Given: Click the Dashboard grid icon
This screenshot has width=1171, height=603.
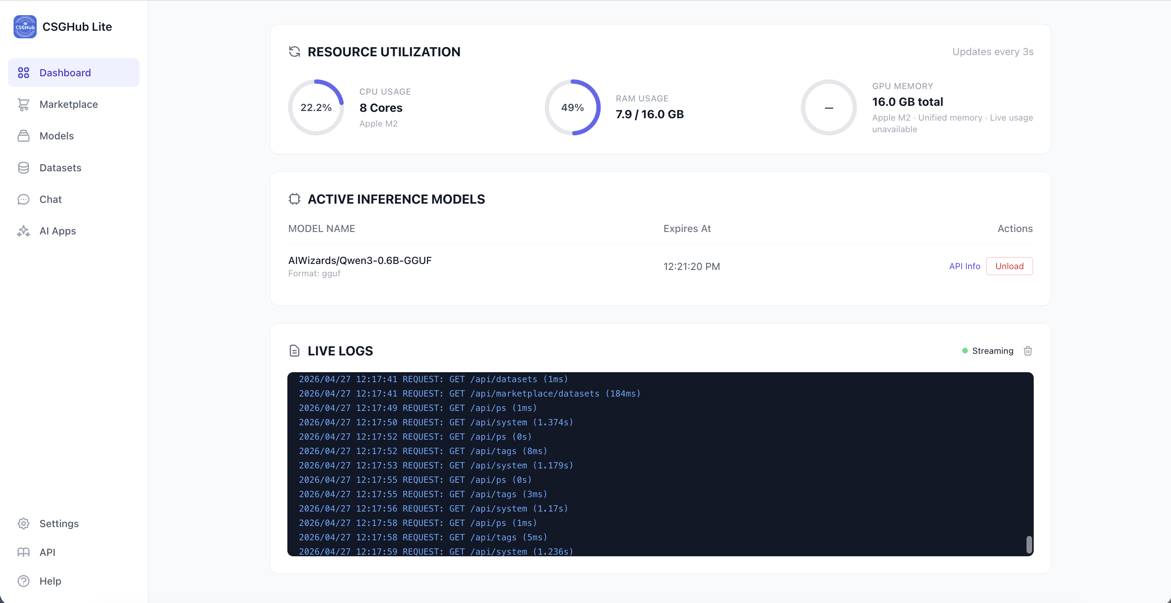Looking at the screenshot, I should tap(24, 73).
